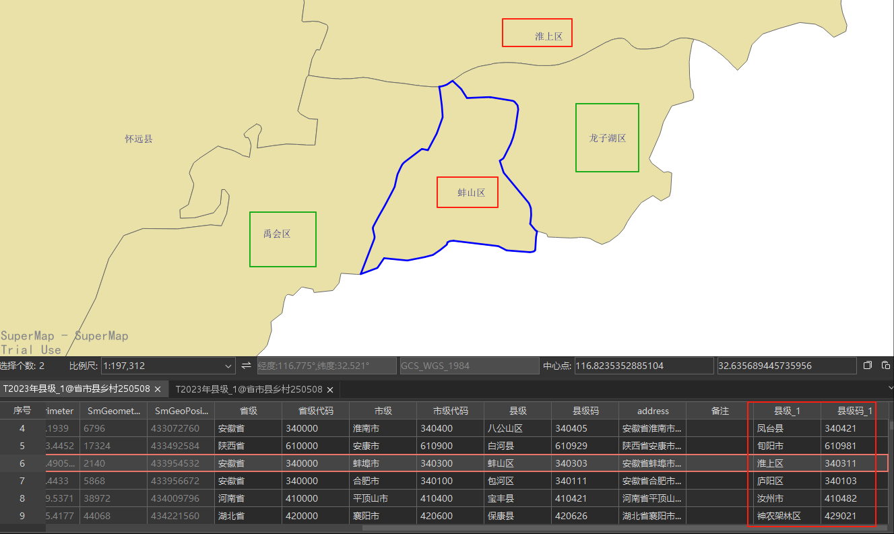Click the 县级_1 column header
The image size is (894, 534).
(x=787, y=411)
